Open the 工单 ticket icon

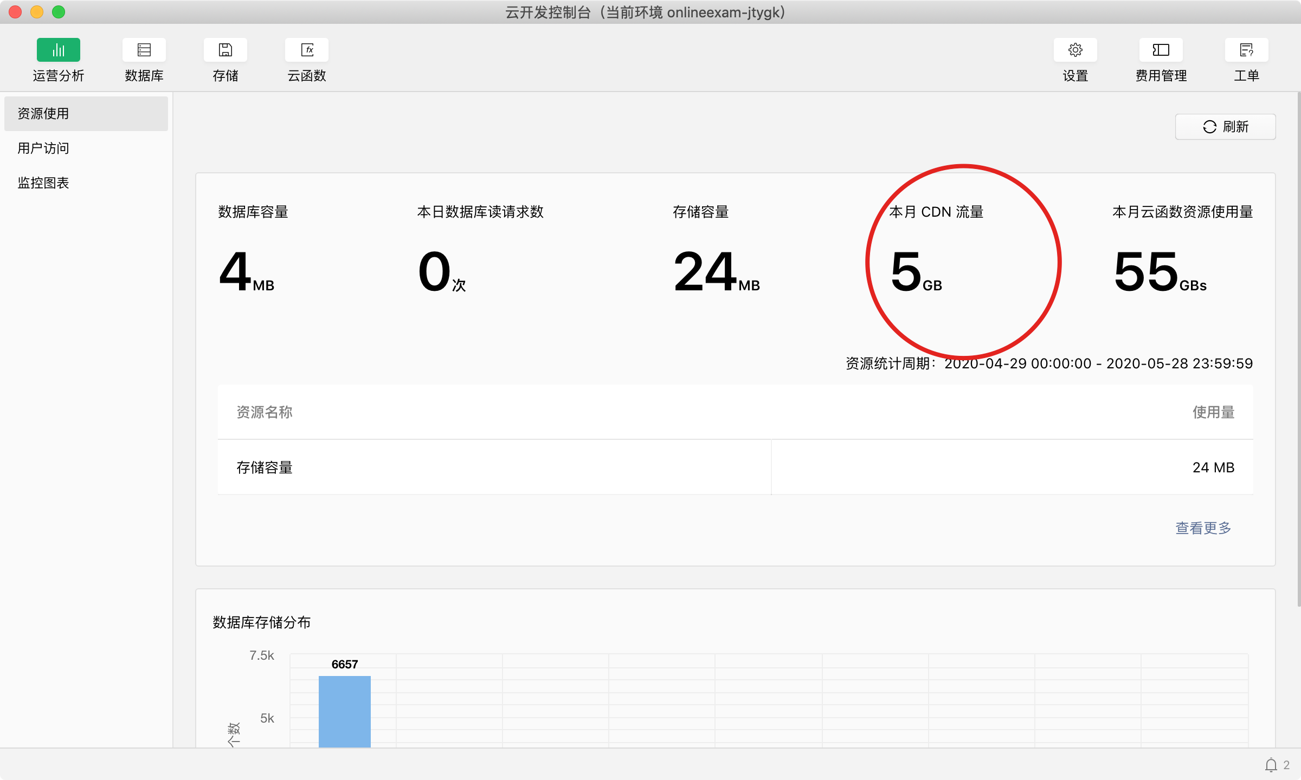(1246, 50)
